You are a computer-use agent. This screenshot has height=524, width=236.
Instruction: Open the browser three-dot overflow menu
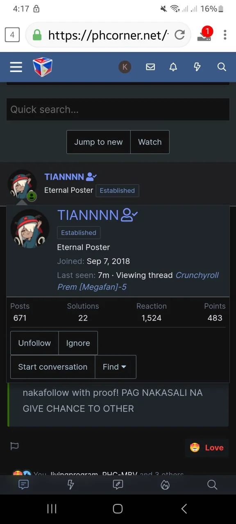click(225, 35)
